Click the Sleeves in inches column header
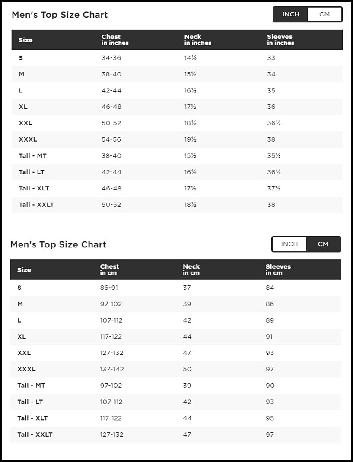353x462 pixels. click(280, 40)
